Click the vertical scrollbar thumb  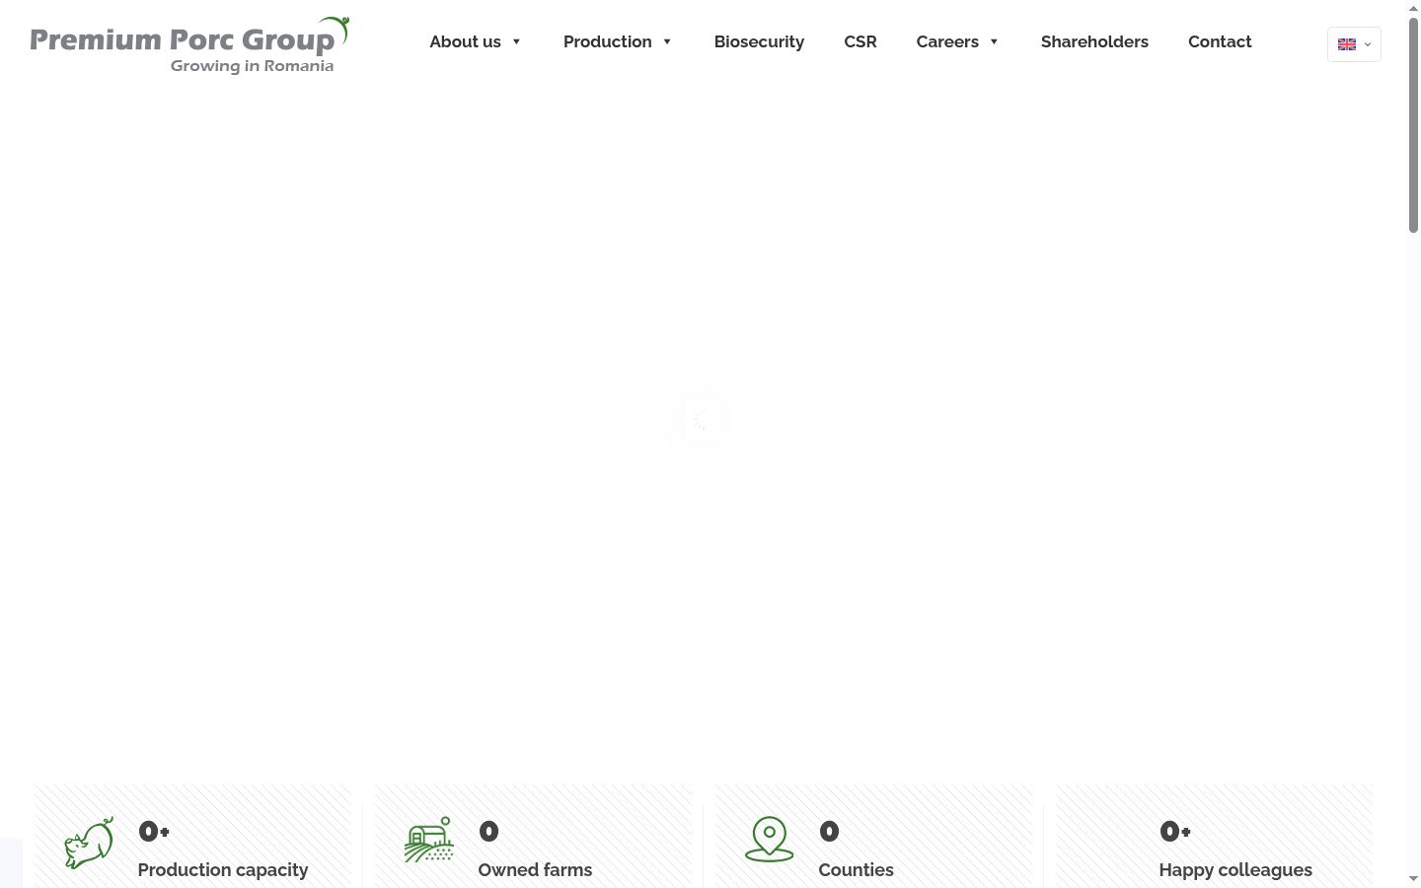[x=1413, y=125]
